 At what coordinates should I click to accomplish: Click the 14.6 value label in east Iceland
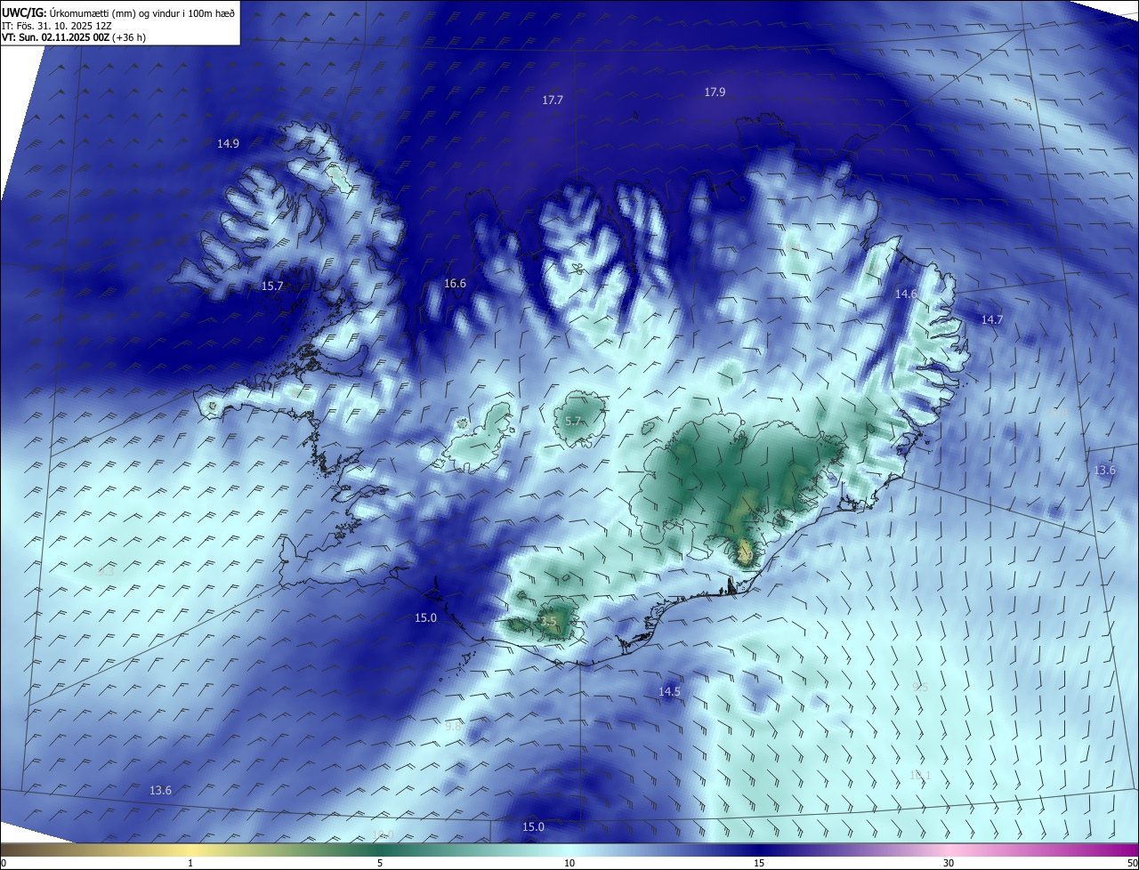pyautogui.click(x=906, y=294)
